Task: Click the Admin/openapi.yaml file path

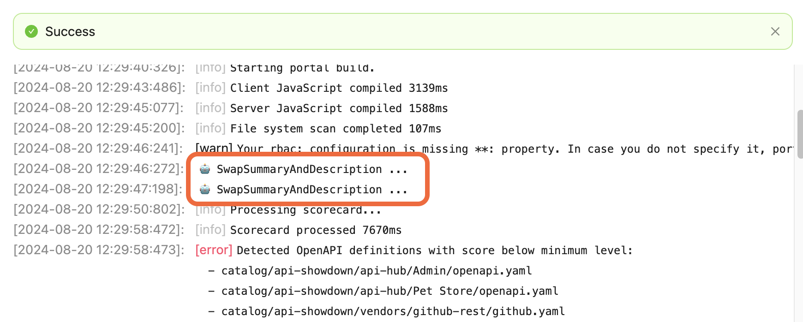Action: coord(377,270)
